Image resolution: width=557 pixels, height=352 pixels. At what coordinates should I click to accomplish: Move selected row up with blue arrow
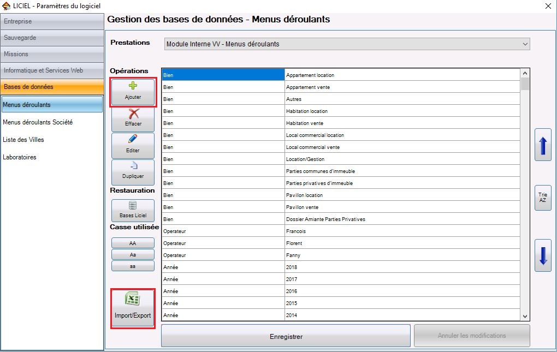coord(543,145)
